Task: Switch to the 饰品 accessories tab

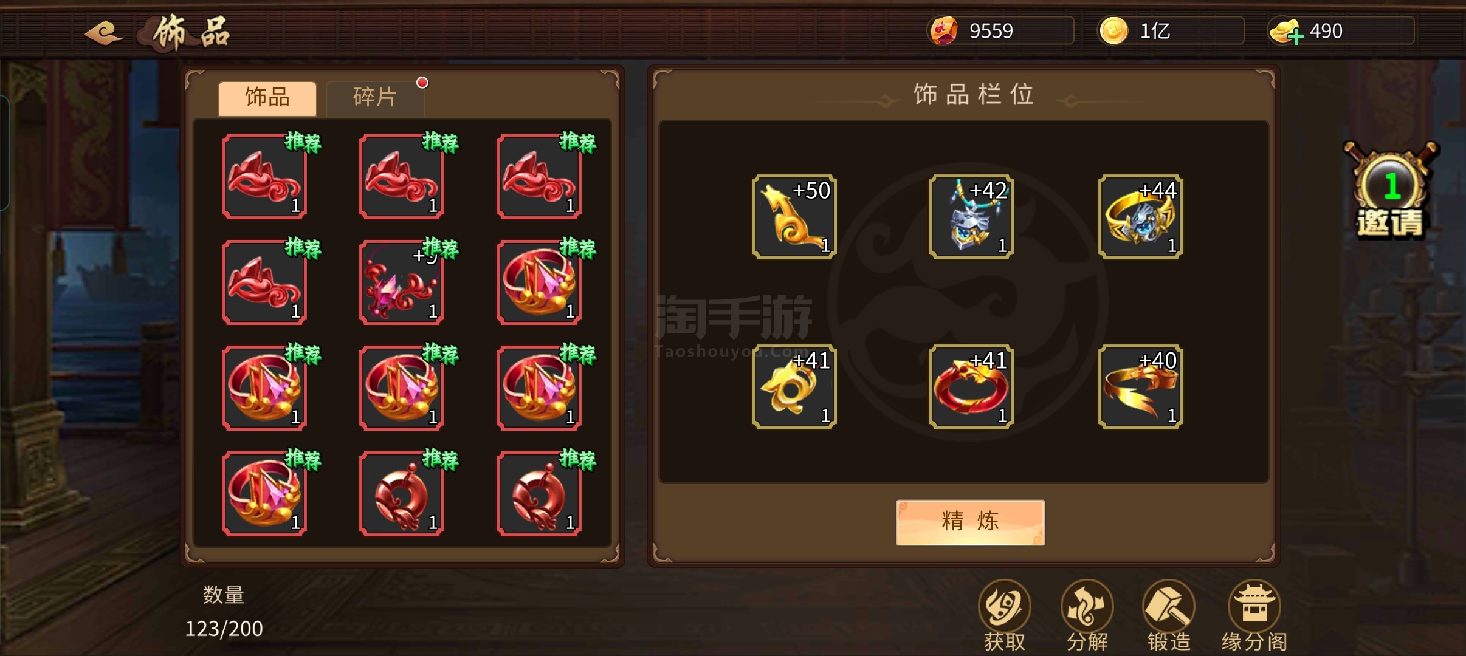Action: [x=267, y=98]
